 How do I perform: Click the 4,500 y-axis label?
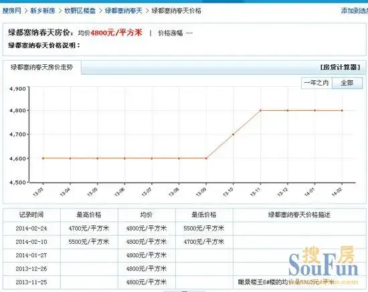[17, 182]
